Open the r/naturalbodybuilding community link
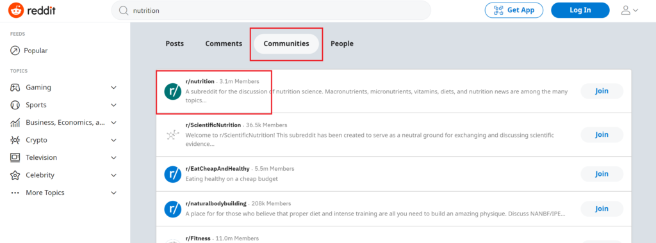This screenshot has width=656, height=243. [x=216, y=204]
